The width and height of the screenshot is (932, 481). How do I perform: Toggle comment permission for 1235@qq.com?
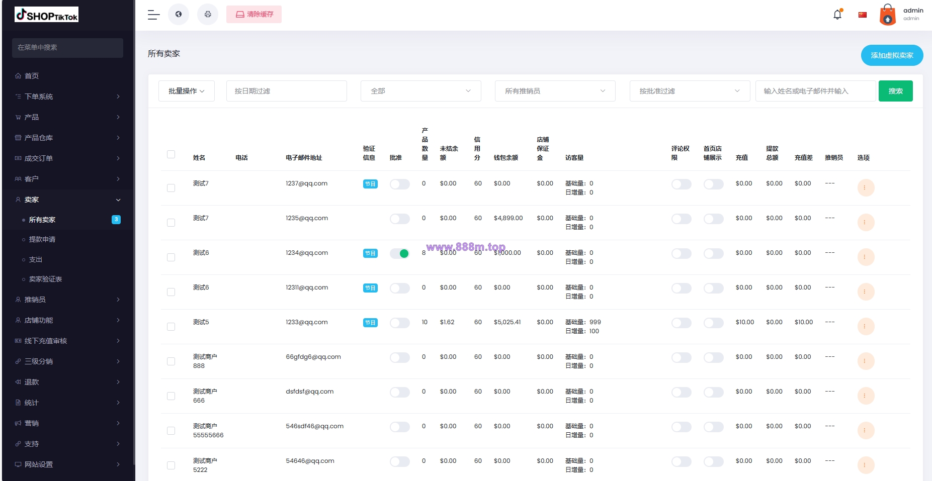pos(682,219)
